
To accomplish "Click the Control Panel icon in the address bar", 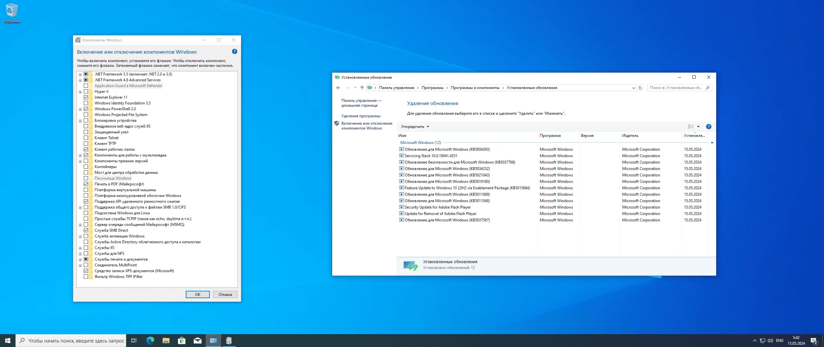I will [x=370, y=88].
